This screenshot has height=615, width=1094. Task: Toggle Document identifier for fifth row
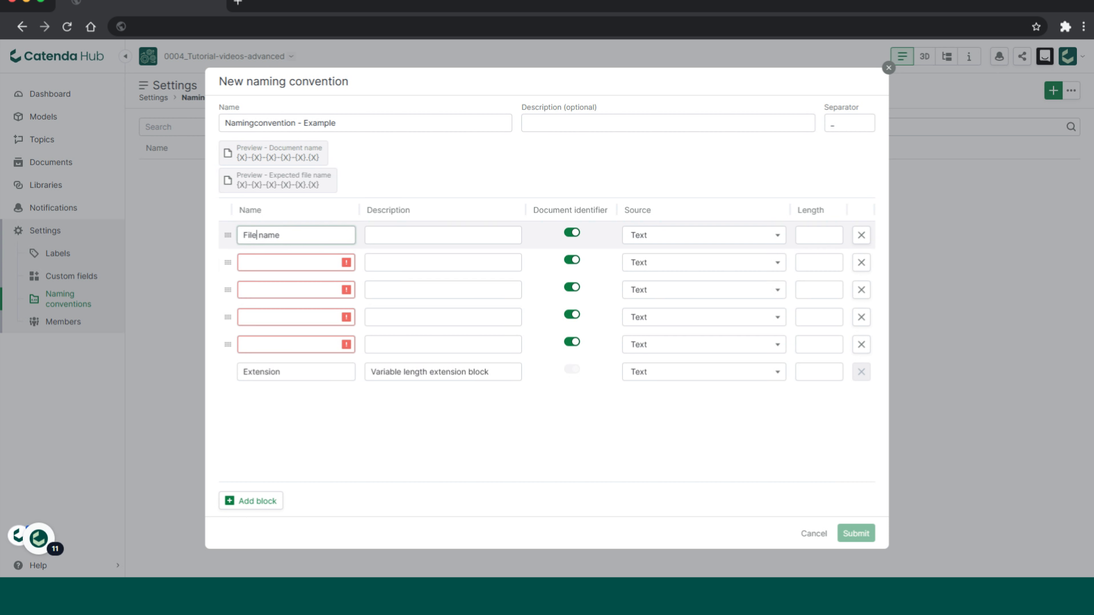click(x=572, y=342)
